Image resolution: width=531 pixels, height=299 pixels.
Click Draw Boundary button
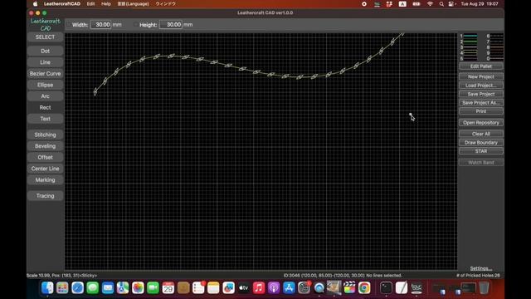pos(481,143)
